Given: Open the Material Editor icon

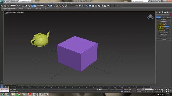Looking at the screenshot, I should 99,6.
